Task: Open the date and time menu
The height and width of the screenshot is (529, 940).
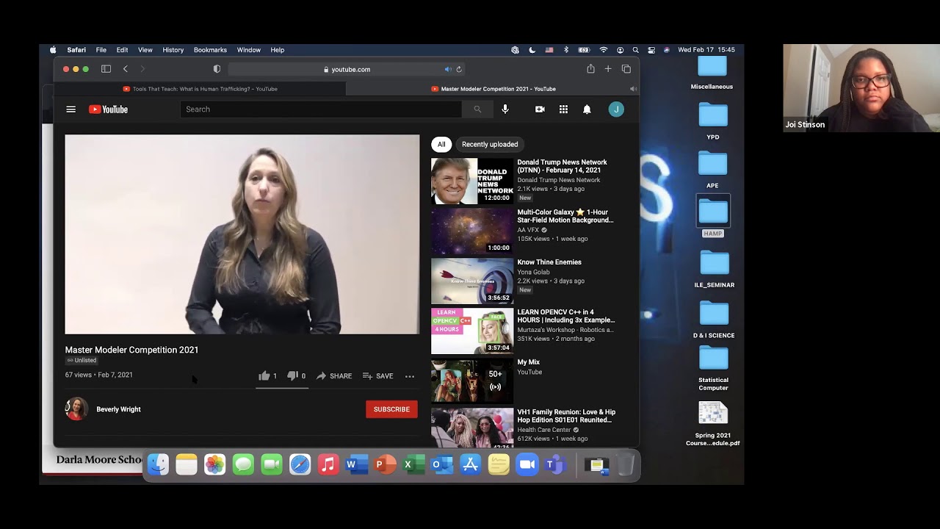Action: click(706, 50)
